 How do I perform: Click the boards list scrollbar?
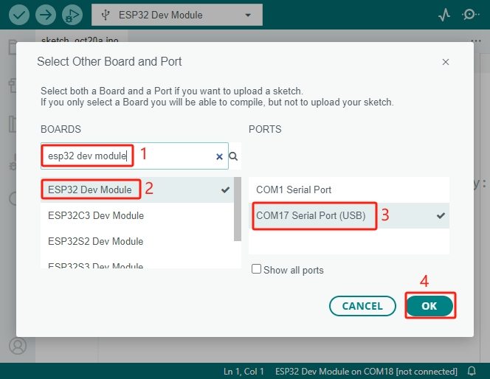click(238, 209)
